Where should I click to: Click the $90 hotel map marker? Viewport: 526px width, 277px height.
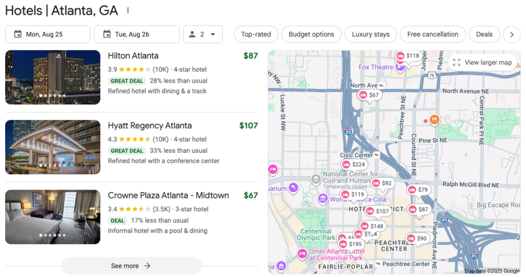coord(417,238)
